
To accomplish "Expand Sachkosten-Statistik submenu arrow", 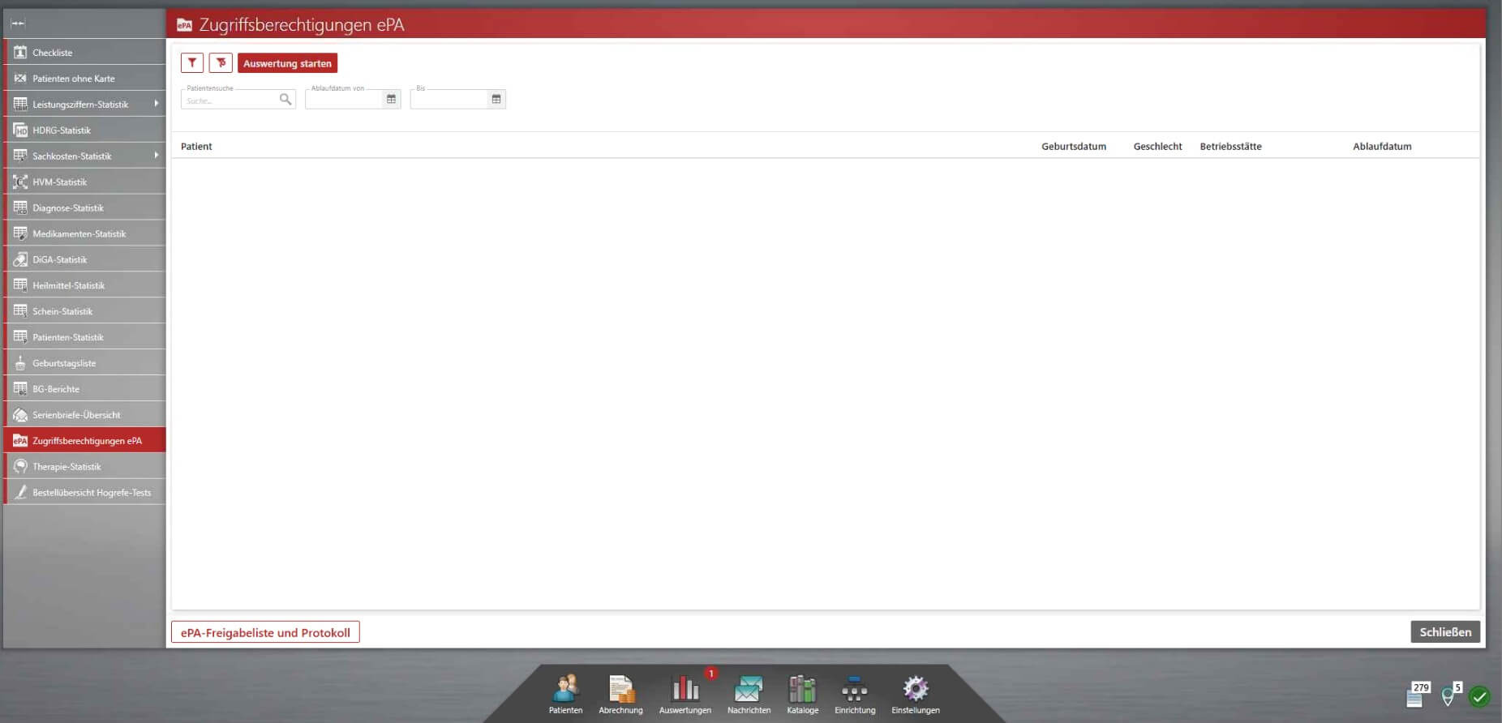I will pyautogui.click(x=156, y=156).
